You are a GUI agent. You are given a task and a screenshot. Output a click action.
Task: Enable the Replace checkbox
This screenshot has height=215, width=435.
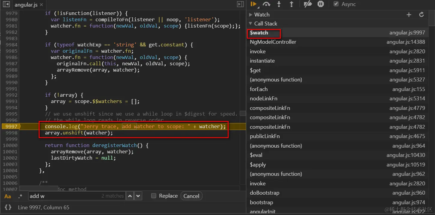tap(154, 196)
